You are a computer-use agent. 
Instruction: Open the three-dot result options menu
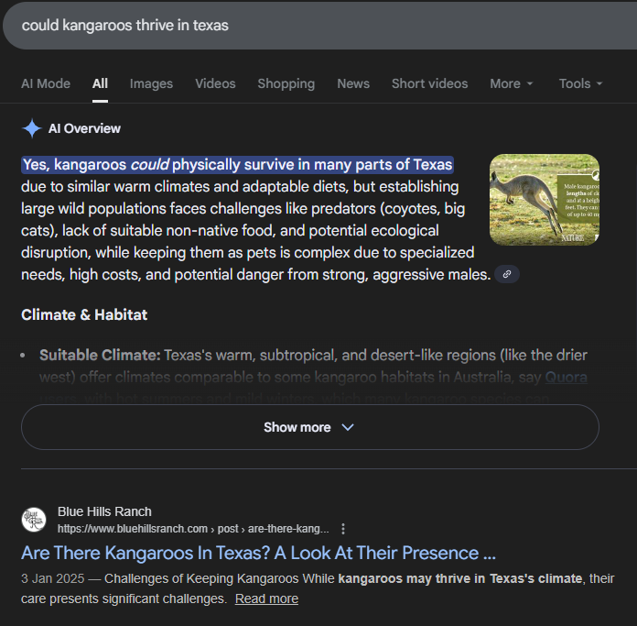point(343,529)
